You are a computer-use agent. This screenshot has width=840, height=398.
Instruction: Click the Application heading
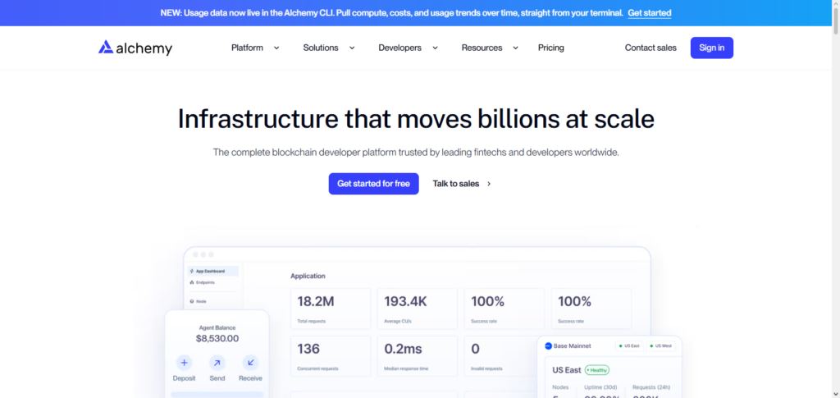click(308, 276)
